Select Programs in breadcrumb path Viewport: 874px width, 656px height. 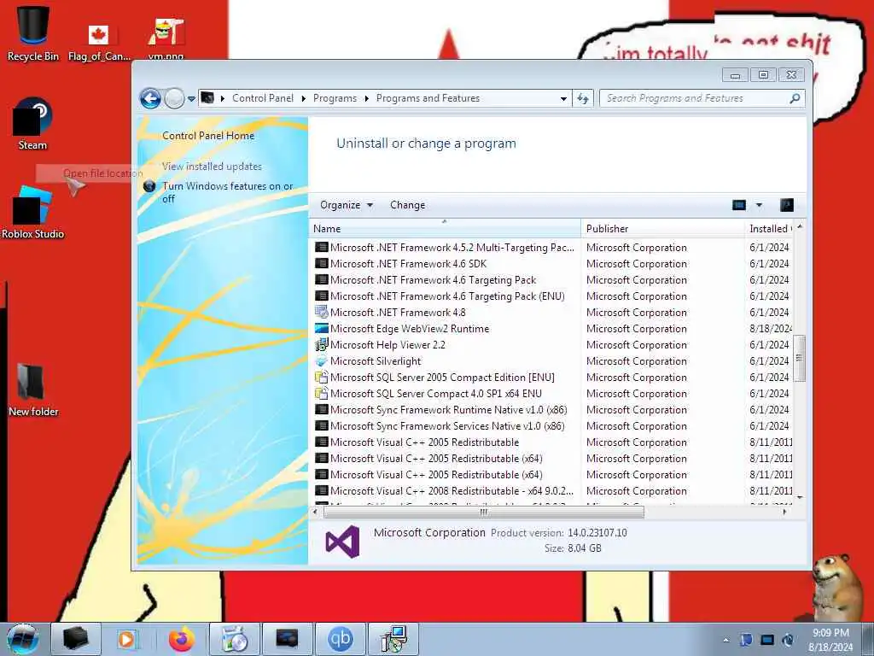click(x=335, y=98)
